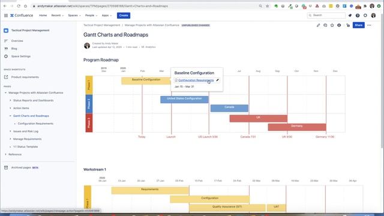
Task: Click Manage Projects with Atlassian Confluence breadcrumb
Action: click(x=152, y=25)
